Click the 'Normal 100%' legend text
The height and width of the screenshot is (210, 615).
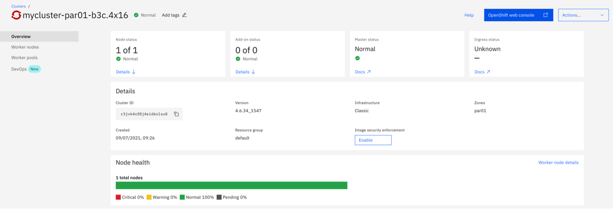[200, 197]
